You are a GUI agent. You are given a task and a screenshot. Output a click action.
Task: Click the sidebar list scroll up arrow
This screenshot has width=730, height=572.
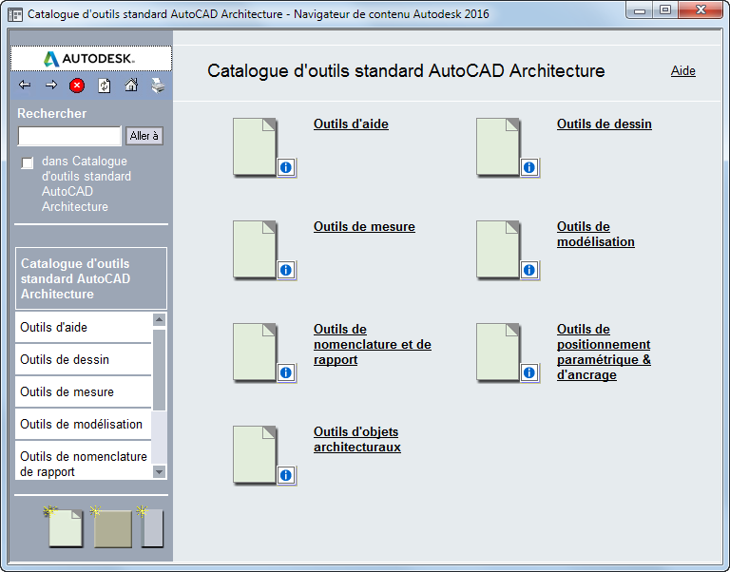(159, 319)
